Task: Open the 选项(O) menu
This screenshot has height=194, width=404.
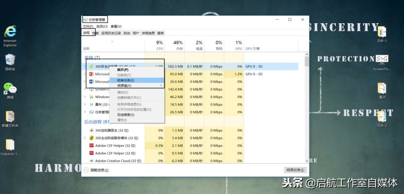Action: coord(102,27)
